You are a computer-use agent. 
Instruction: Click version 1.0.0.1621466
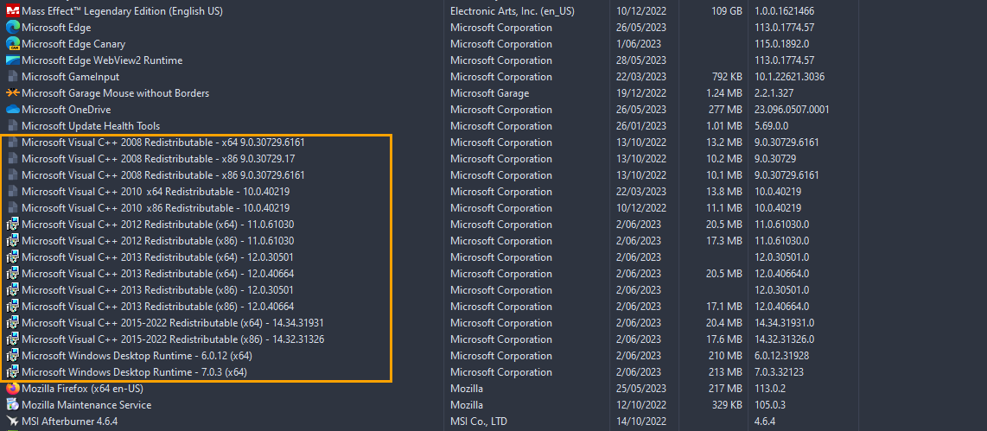click(784, 11)
